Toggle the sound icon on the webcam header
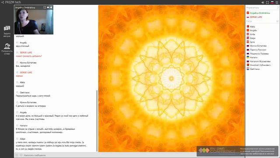 coord(51,7)
